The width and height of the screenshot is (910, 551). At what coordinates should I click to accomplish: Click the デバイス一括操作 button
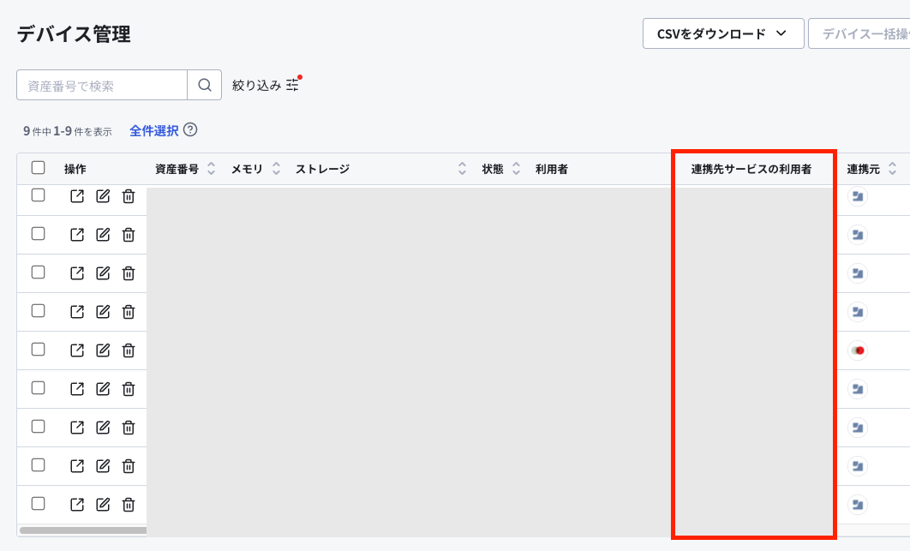point(859,33)
